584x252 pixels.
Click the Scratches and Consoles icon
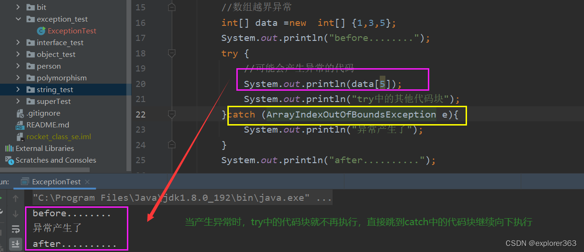coord(9,160)
